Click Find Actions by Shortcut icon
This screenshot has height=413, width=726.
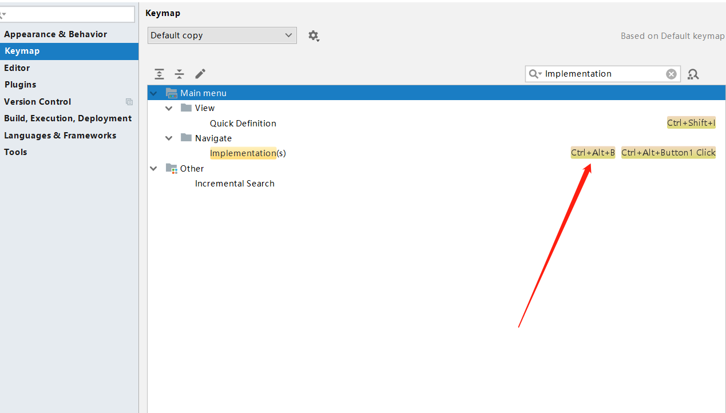pyautogui.click(x=693, y=74)
